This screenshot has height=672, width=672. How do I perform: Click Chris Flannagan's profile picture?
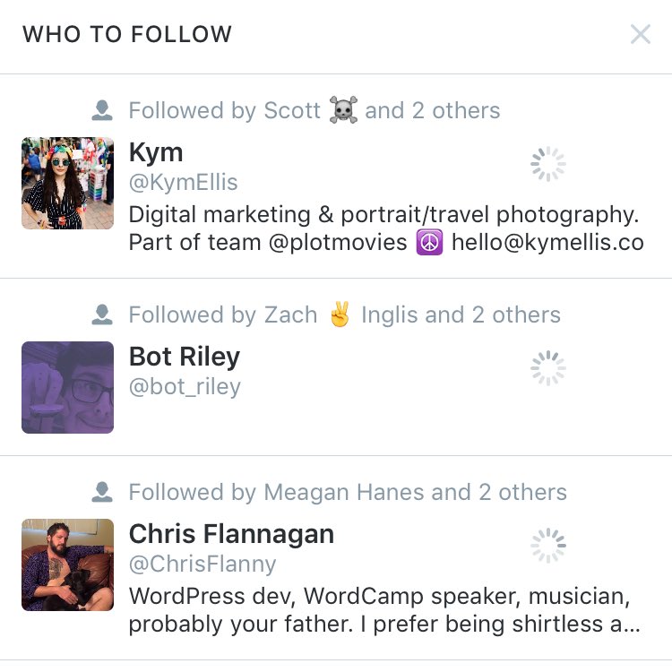pyautogui.click(x=68, y=564)
